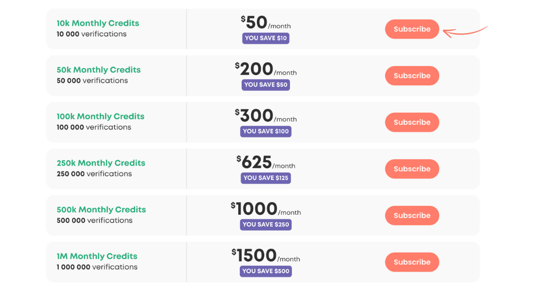Subscribe to the 10k Monthly Credits plan
Image resolution: width=534 pixels, height=293 pixels.
pos(412,29)
